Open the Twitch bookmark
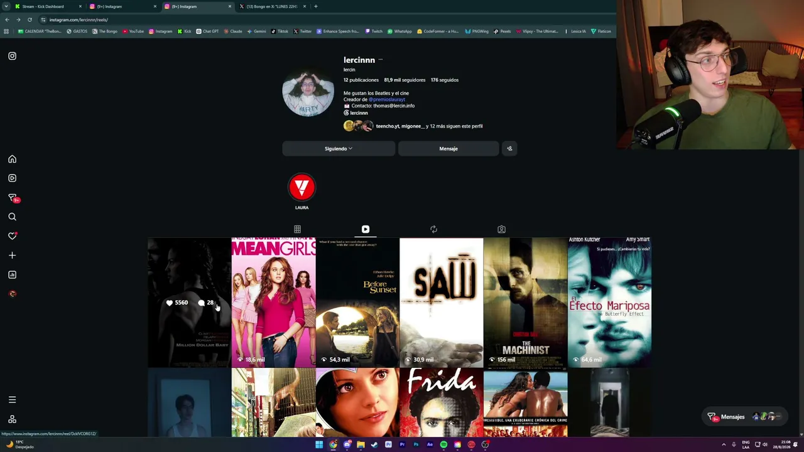Image resolution: width=804 pixels, height=452 pixels. (374, 31)
